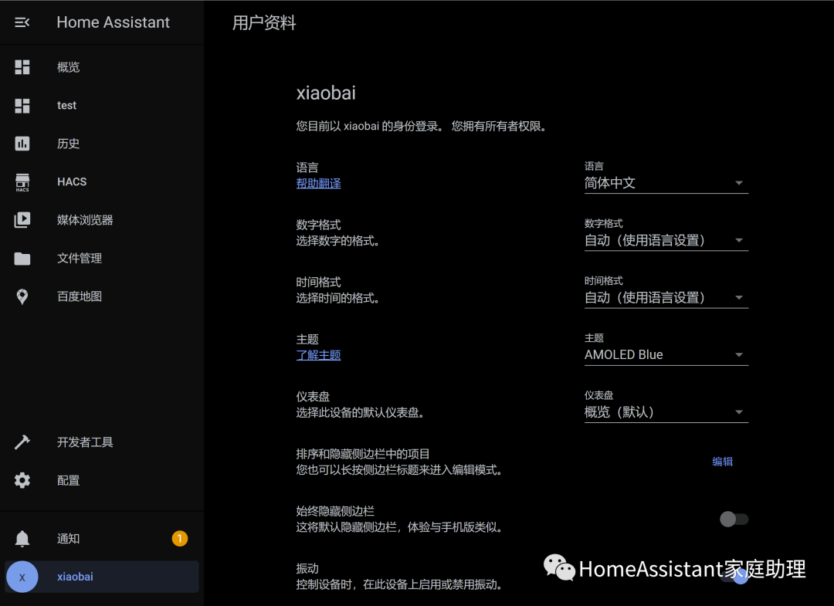This screenshot has width=834, height=606.
Task: Open the 通知 notifications panel
Action: click(x=102, y=539)
